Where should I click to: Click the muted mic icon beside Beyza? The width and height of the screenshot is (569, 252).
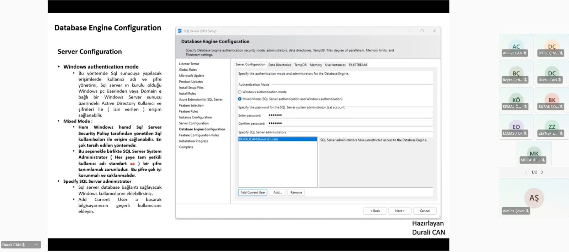click(525, 80)
